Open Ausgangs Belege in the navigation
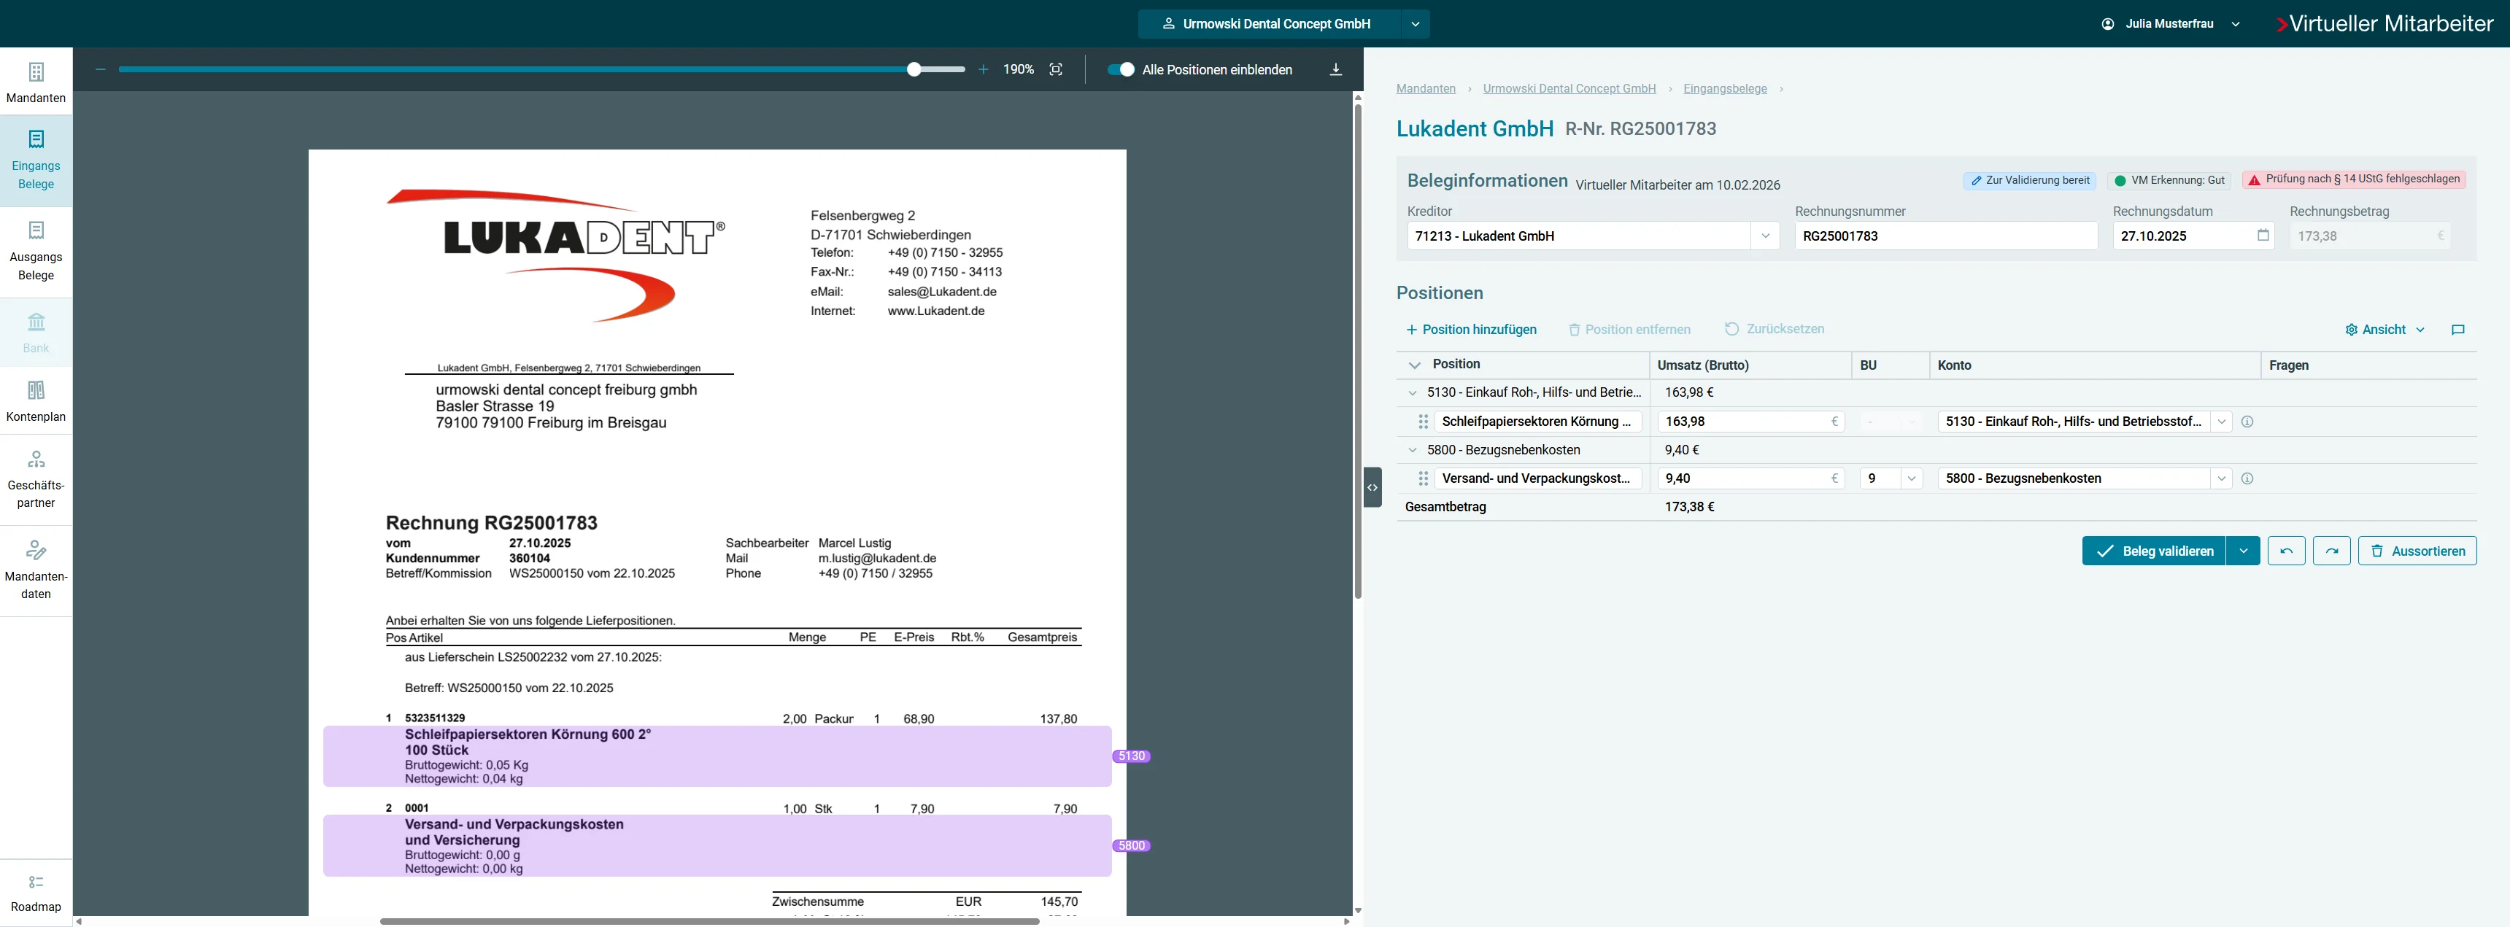This screenshot has width=2510, height=927. point(36,250)
